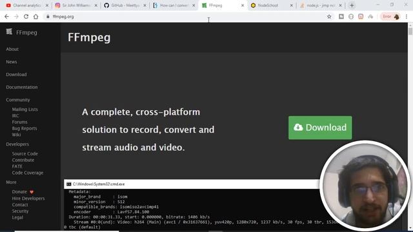Viewport: 413px width, 232px height.
Task: Click the round extension icon in the toolbar
Action: click(351, 17)
